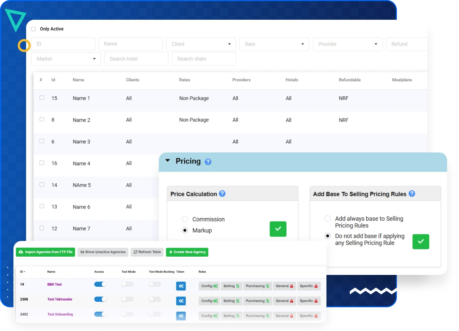
Task: Open Config rules for Test Tektraveler
Action: click(209, 301)
